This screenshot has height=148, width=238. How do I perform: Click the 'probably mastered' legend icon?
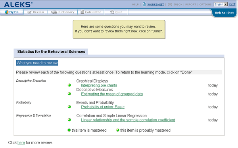tap(118, 130)
